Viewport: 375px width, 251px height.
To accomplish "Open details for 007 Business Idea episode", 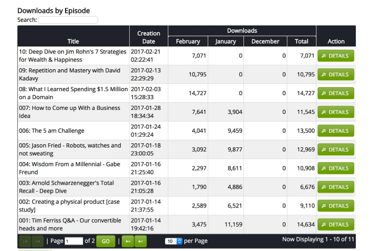I will coord(336,112).
